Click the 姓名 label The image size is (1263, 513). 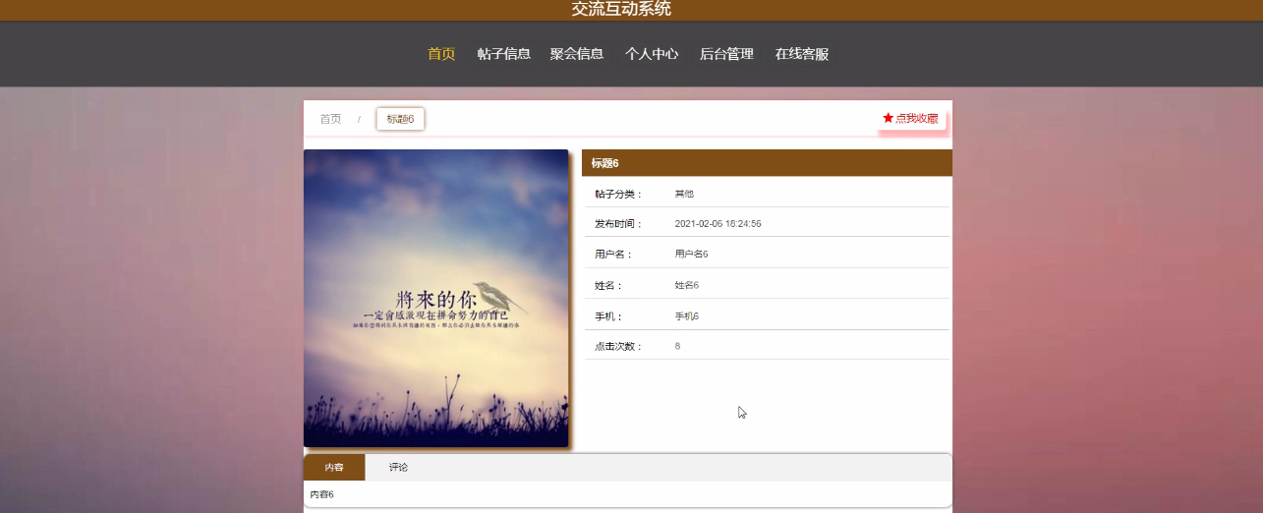coord(609,286)
